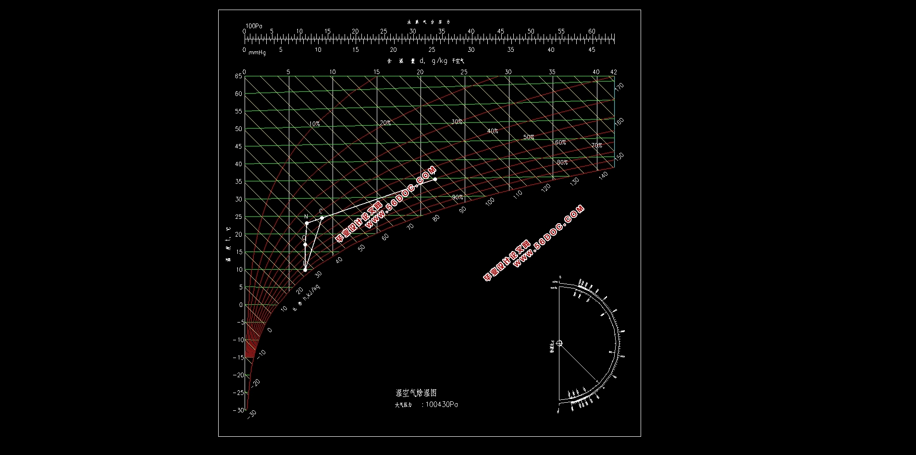Click the center circle of the heat-moisture ratio protractor
This screenshot has width=916, height=455.
(x=559, y=343)
